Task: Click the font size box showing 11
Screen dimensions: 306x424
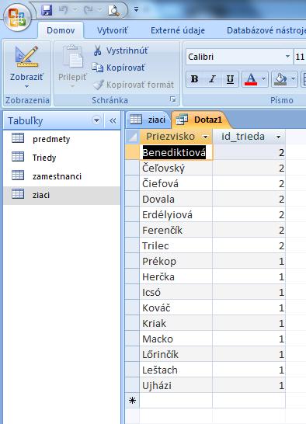Action: [x=300, y=57]
